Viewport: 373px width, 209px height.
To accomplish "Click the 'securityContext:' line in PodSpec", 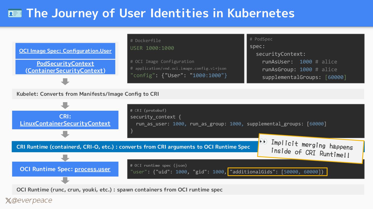I will [281, 54].
